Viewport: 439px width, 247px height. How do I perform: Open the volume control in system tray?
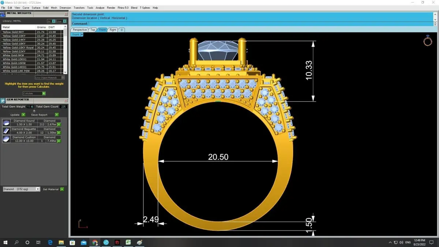click(401, 243)
